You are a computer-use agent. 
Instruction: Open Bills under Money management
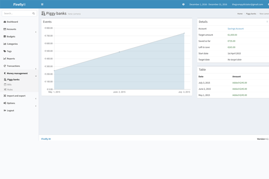point(9,85)
